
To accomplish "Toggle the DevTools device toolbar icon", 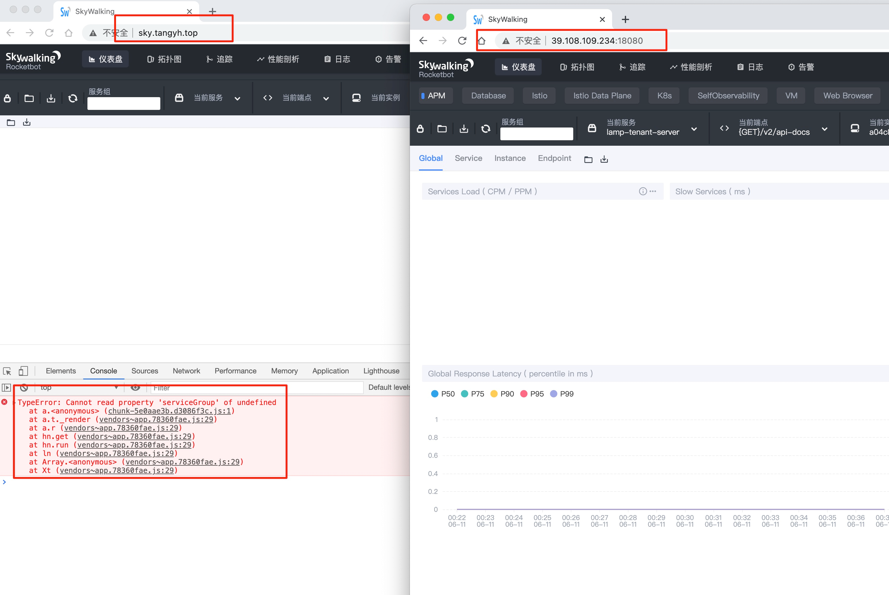I will (x=23, y=371).
